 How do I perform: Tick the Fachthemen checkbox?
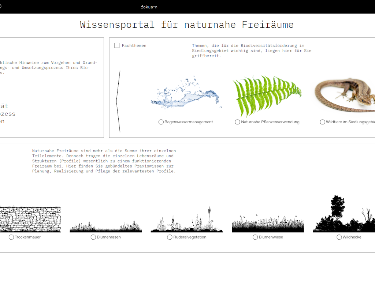(x=117, y=45)
